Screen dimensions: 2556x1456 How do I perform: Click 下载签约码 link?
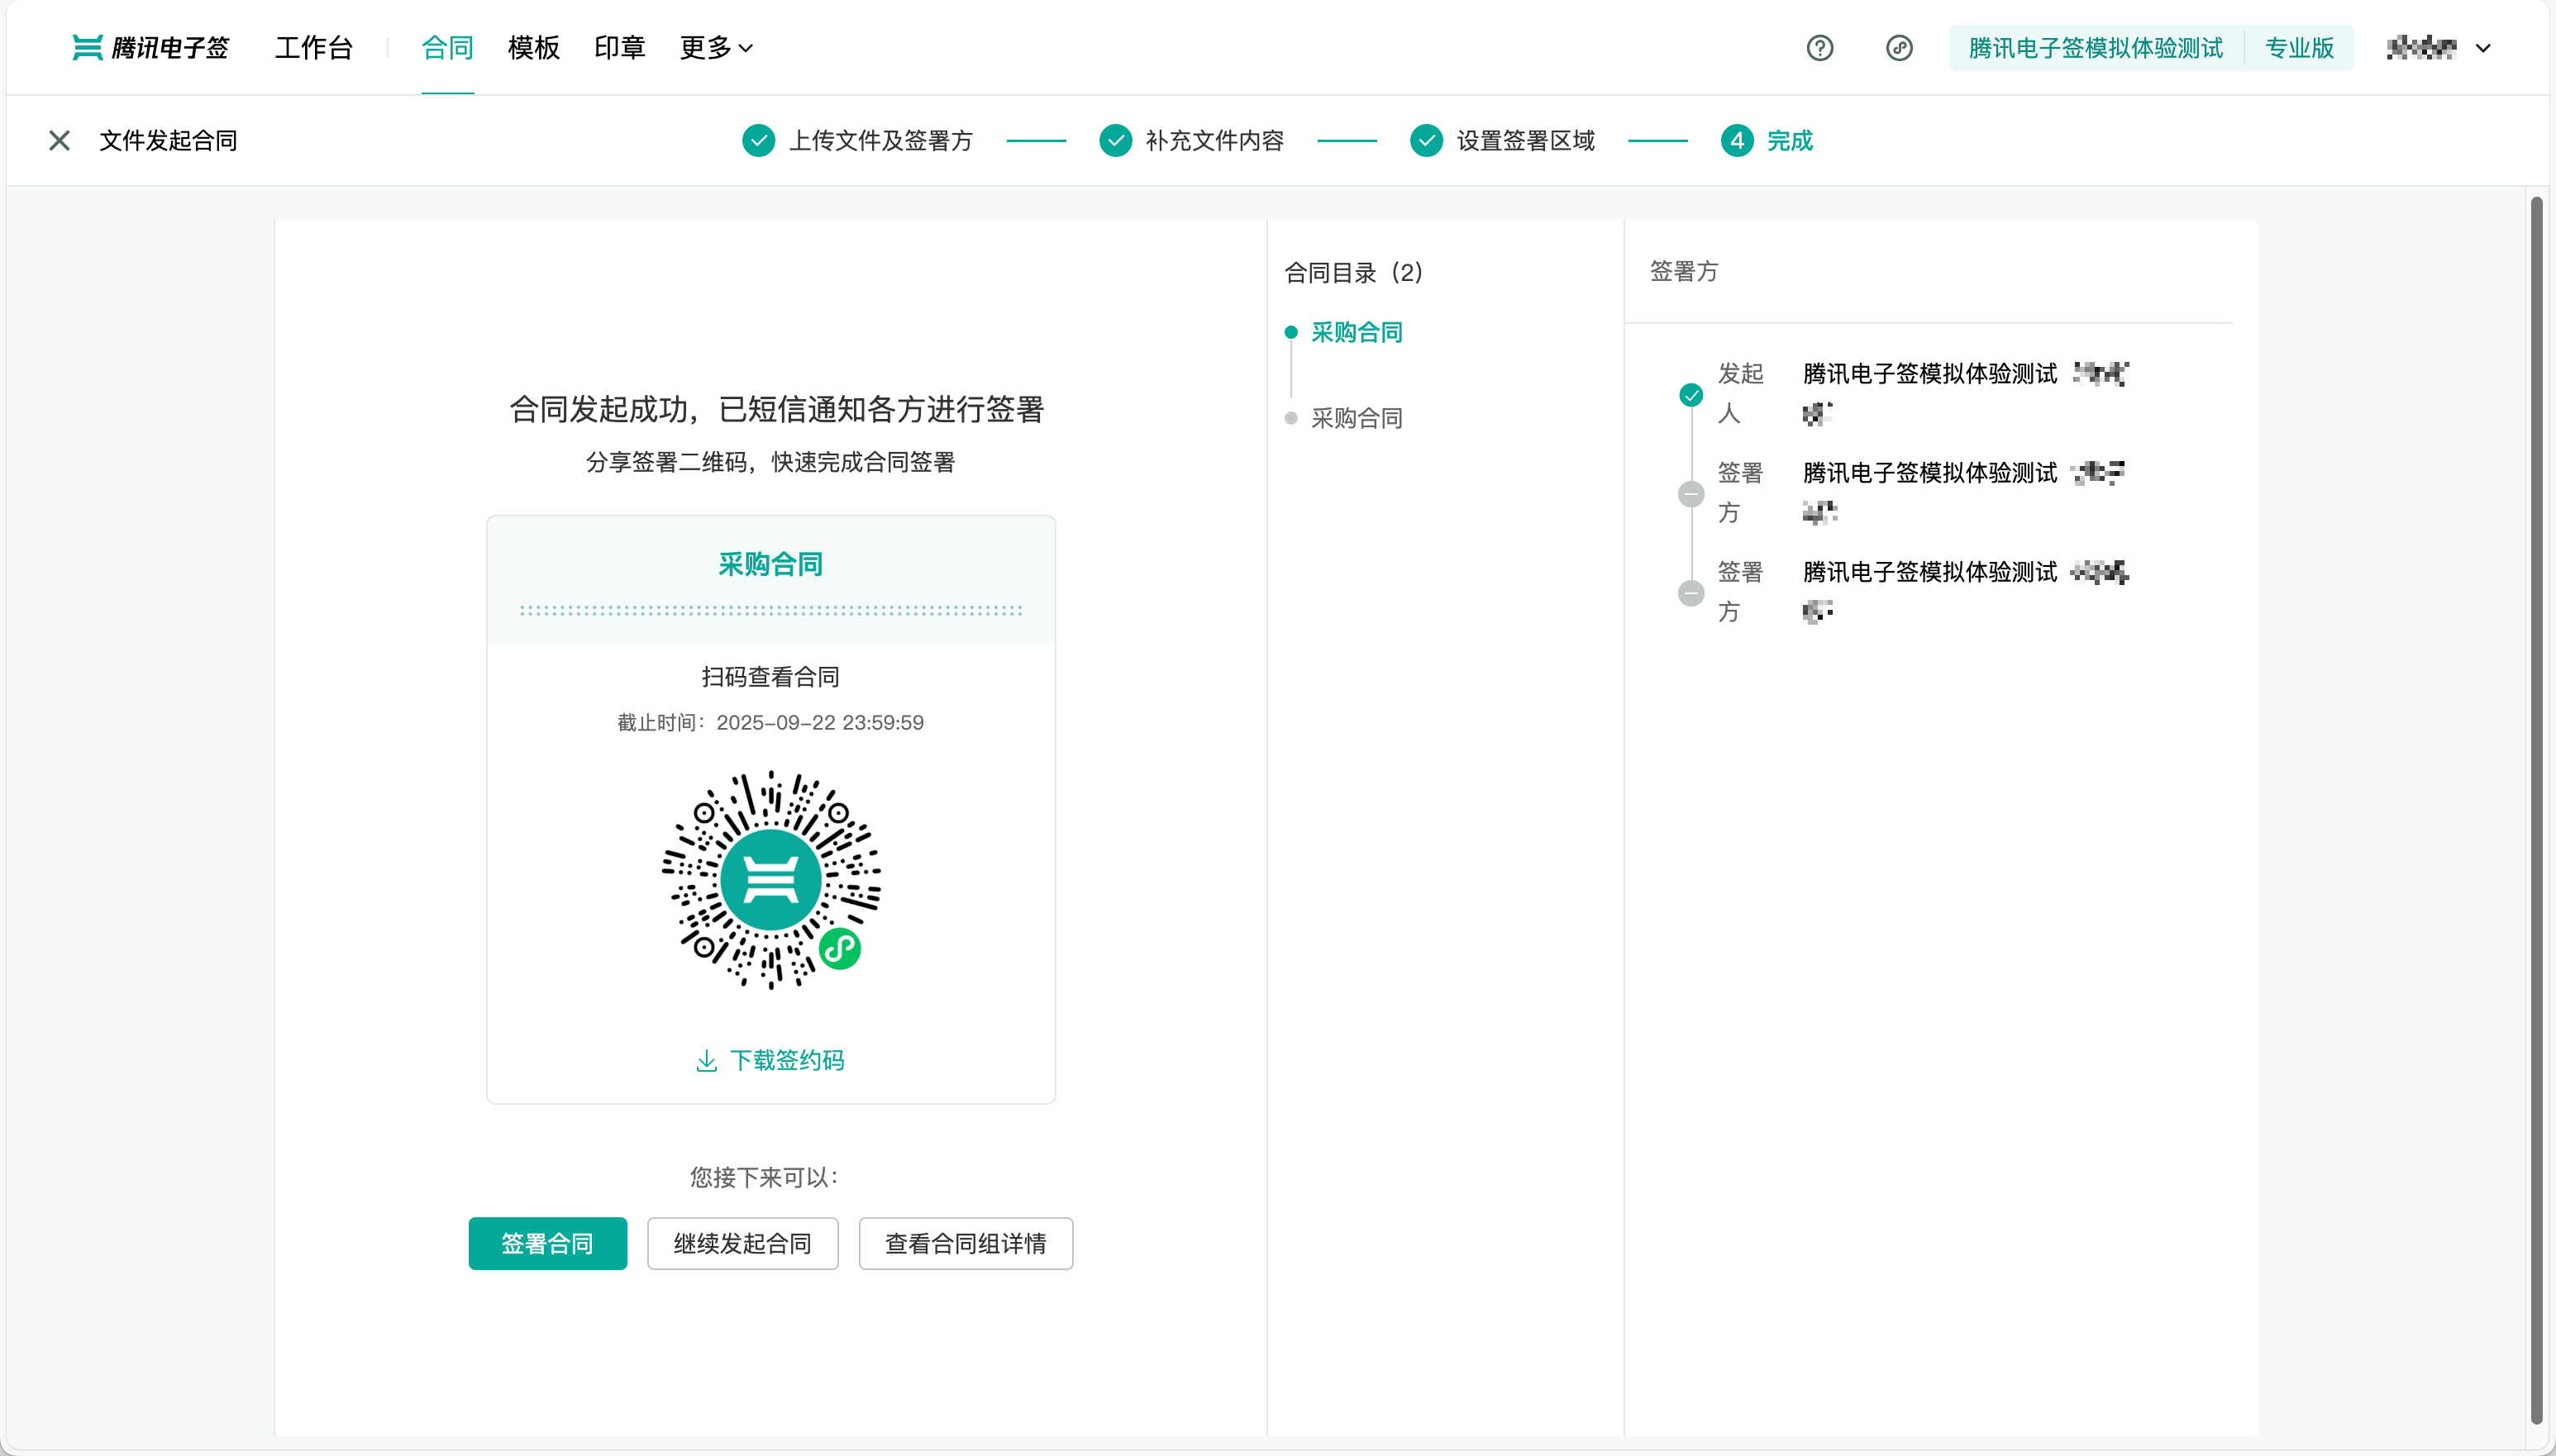point(787,1061)
